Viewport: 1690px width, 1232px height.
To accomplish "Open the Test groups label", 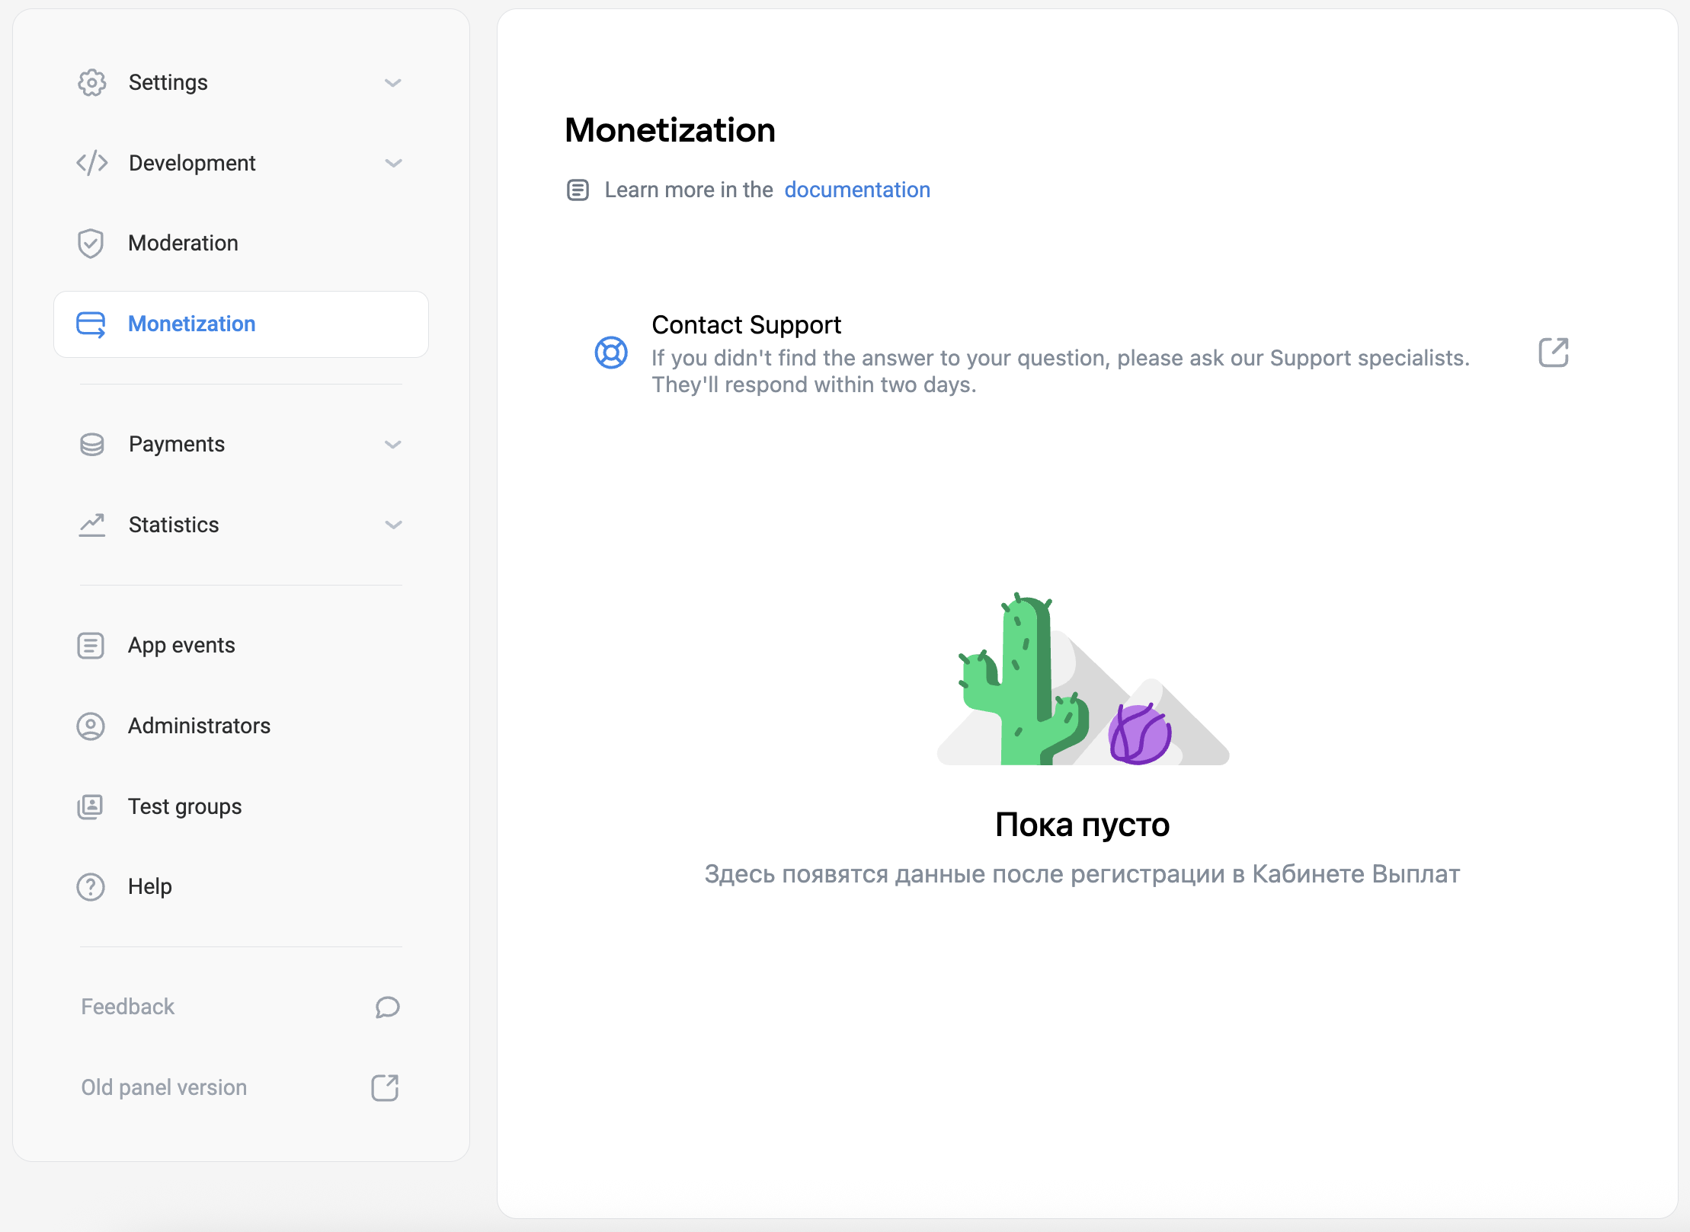I will click(185, 806).
